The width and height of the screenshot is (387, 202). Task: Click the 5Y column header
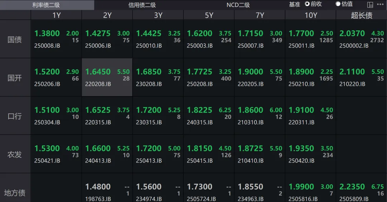(209, 15)
